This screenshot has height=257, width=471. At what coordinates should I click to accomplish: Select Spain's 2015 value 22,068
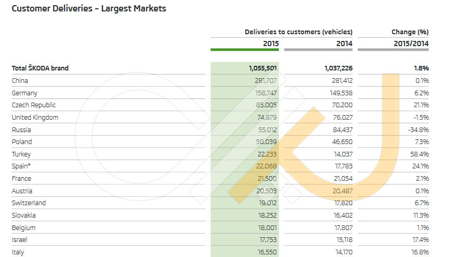(x=266, y=166)
